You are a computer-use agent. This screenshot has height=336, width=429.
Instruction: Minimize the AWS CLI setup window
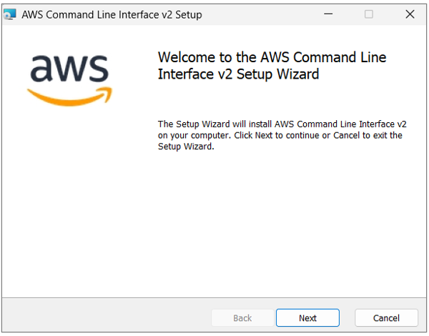[x=328, y=14]
